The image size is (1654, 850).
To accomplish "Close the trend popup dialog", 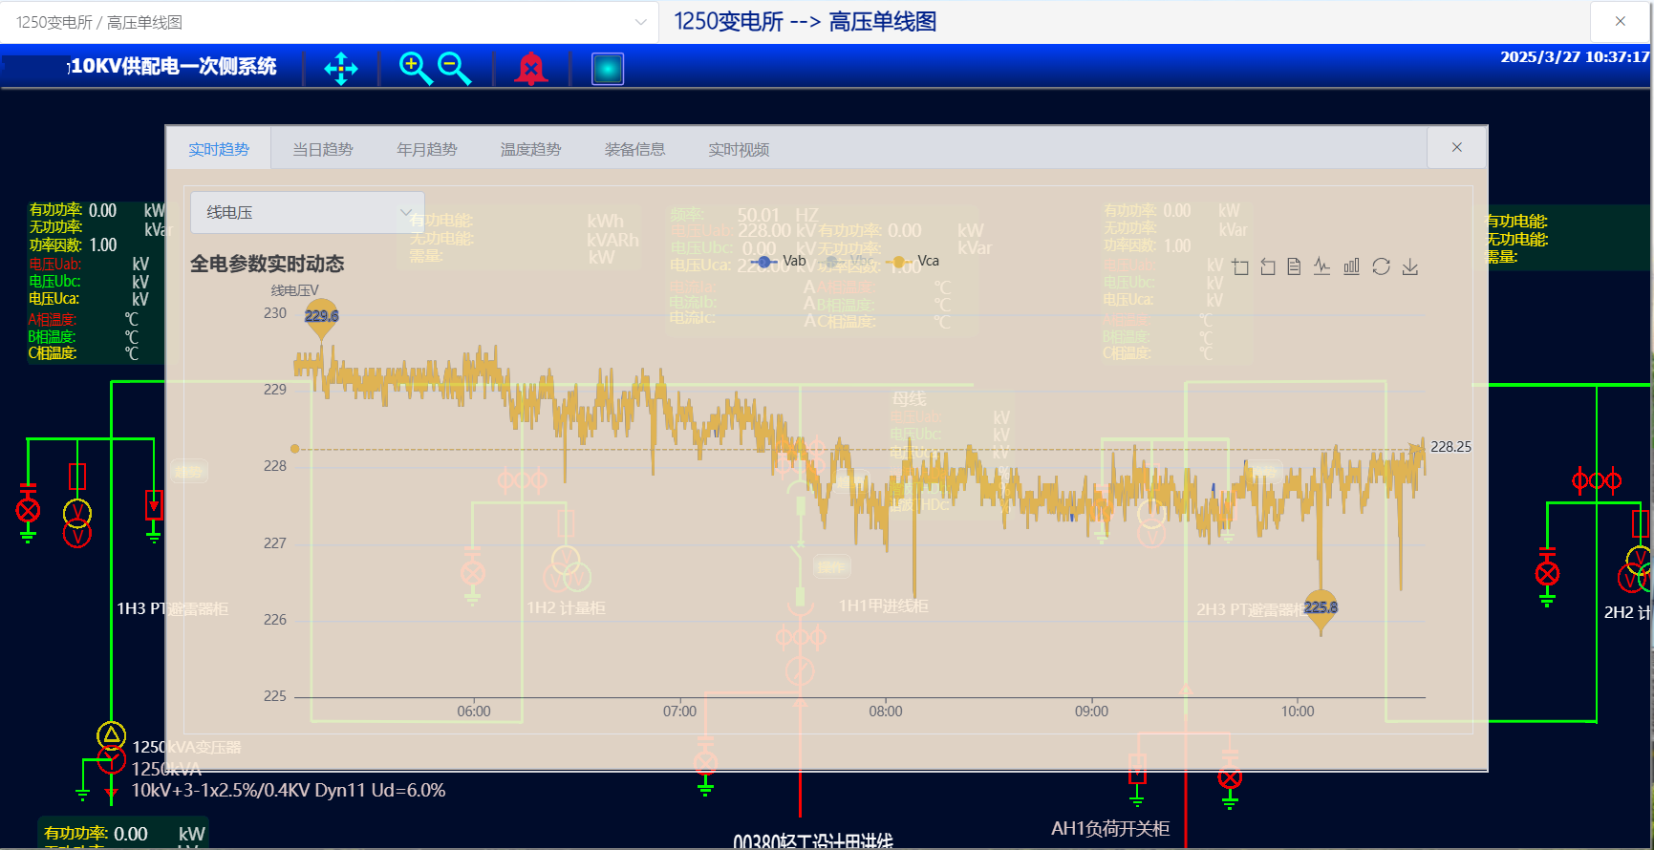I will 1456,147.
